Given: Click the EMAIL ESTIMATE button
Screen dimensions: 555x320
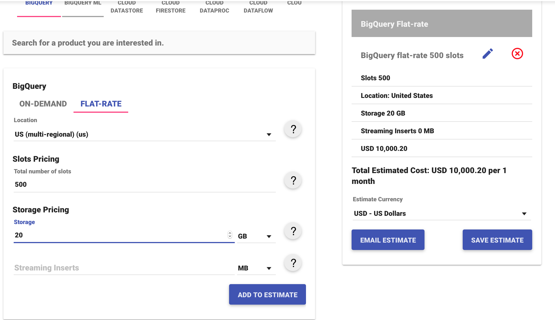Looking at the screenshot, I should click(x=388, y=240).
